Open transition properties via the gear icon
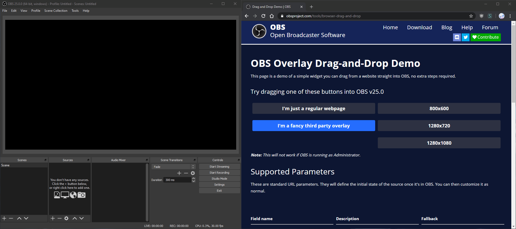Screen dimensions: 516x229 [x=193, y=173]
